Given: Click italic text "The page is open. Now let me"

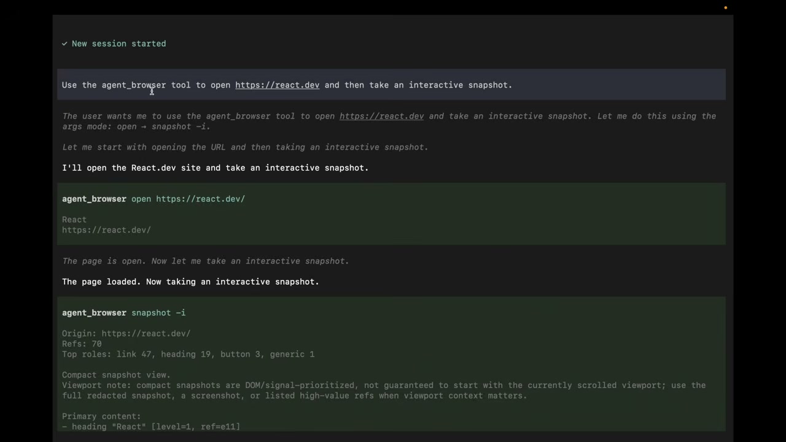Looking at the screenshot, I should [x=205, y=261].
